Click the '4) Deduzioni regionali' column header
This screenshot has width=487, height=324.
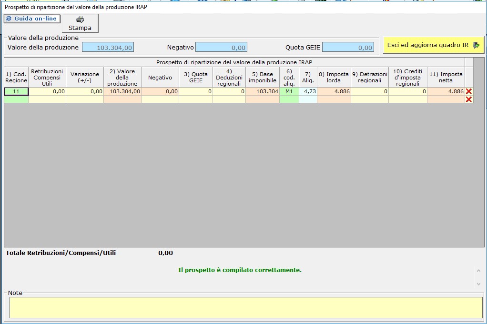coord(229,77)
